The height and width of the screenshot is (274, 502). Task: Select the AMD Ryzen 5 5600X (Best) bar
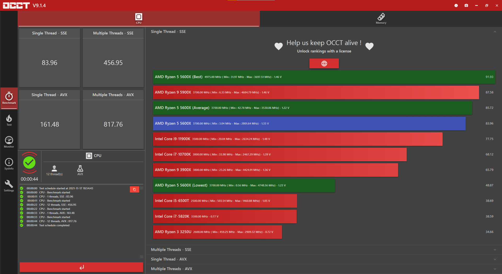pos(324,77)
